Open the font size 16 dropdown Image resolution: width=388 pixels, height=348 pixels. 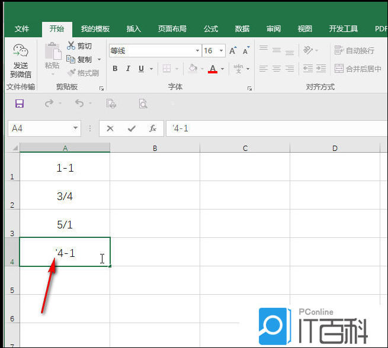coord(221,51)
